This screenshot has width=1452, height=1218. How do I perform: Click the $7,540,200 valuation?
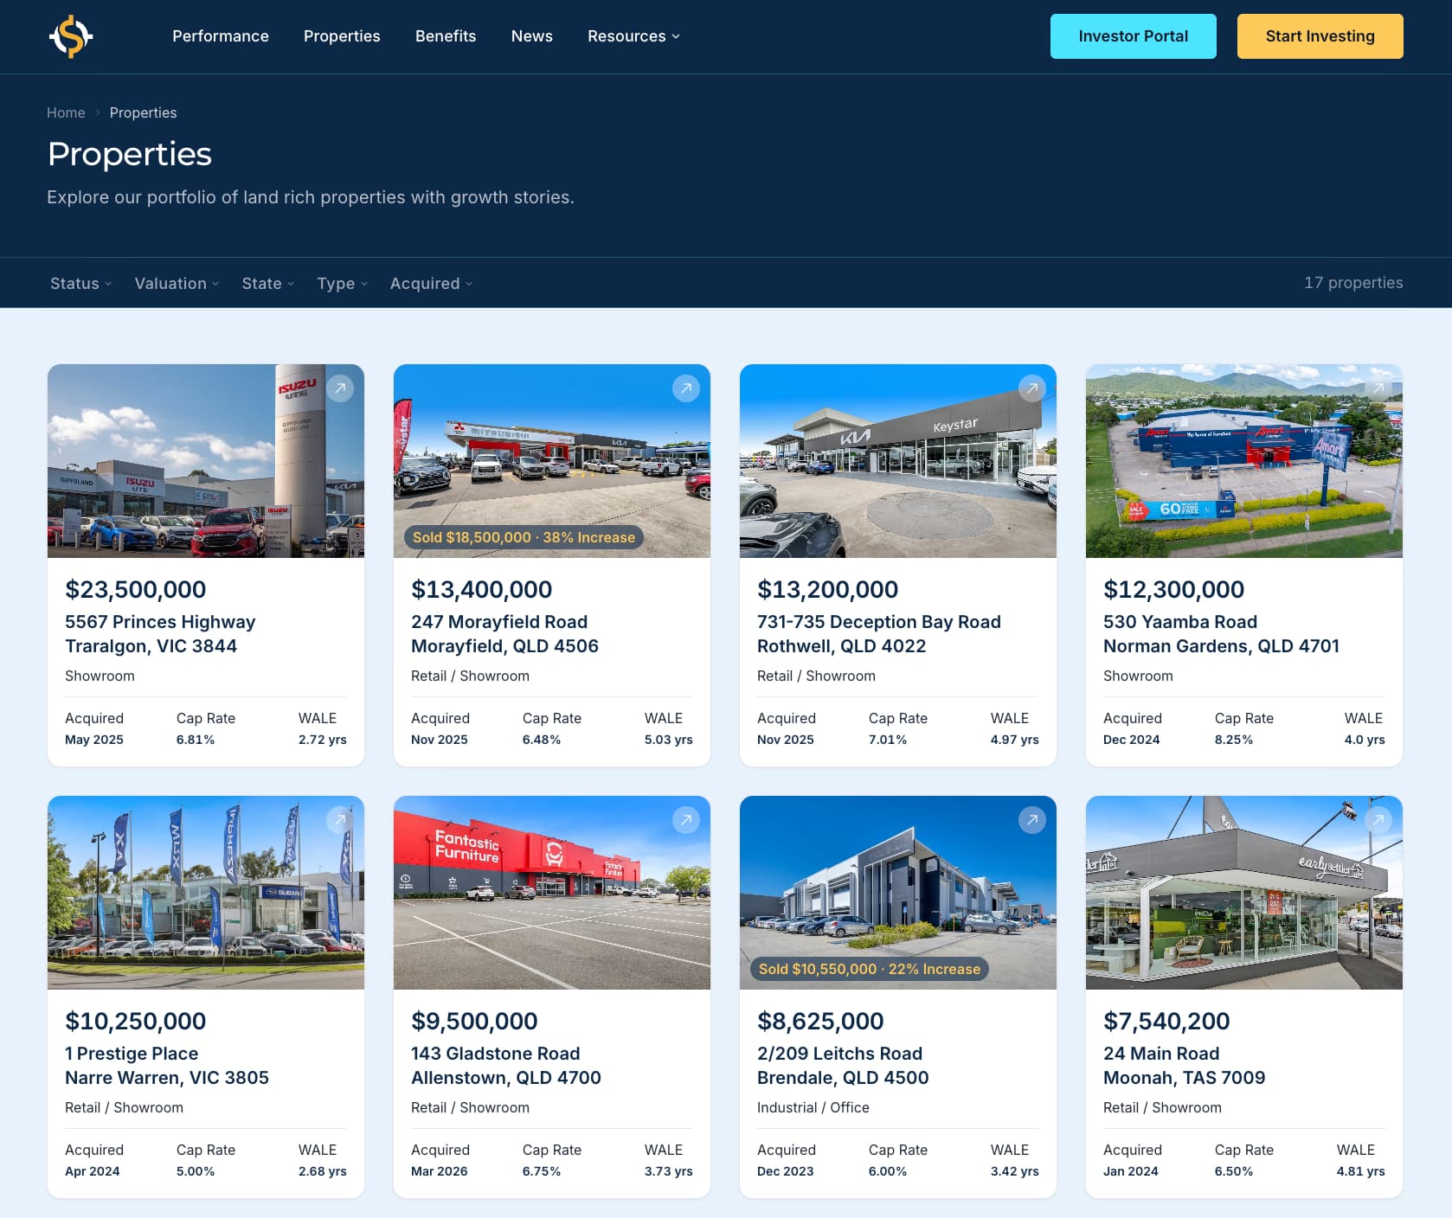point(1166,1021)
